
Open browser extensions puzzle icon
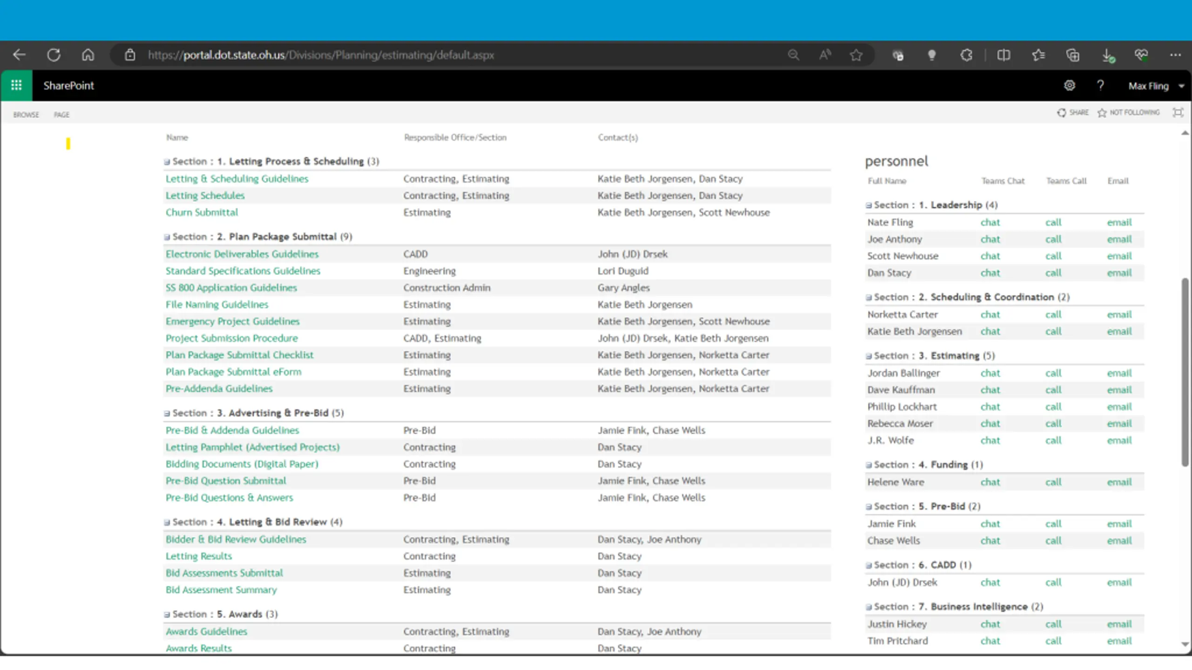[x=966, y=55]
